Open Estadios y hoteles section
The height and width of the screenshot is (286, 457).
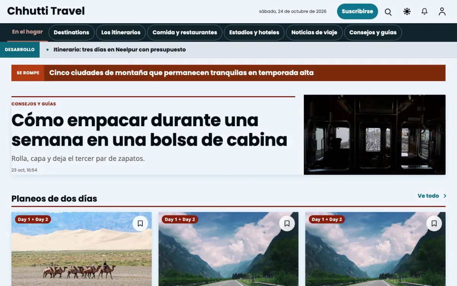coord(254,32)
